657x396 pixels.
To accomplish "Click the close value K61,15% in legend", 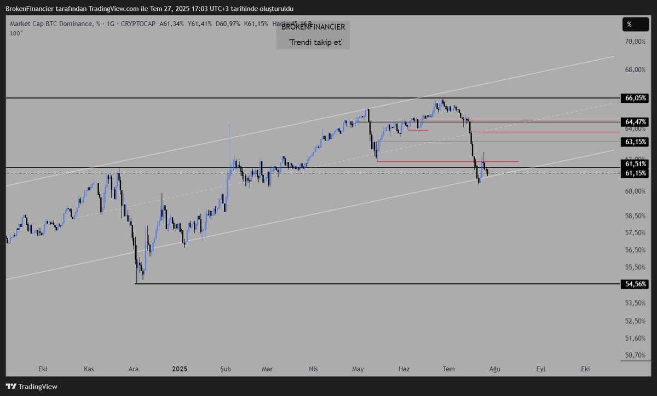I will pos(257,25).
